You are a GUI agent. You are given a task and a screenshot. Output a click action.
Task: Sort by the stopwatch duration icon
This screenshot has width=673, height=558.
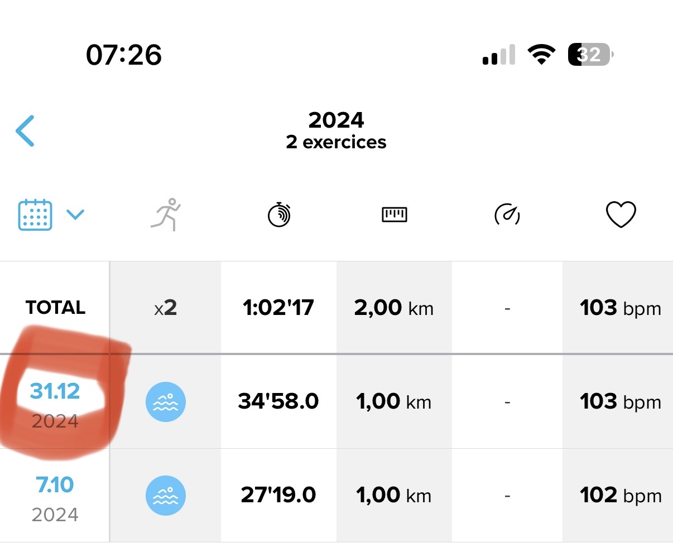pos(279,215)
